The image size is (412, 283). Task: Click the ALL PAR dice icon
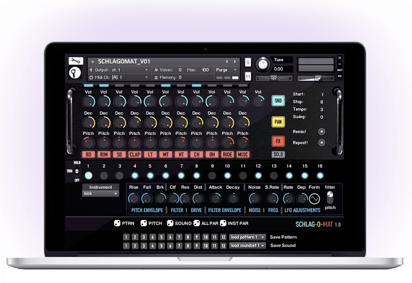click(197, 223)
